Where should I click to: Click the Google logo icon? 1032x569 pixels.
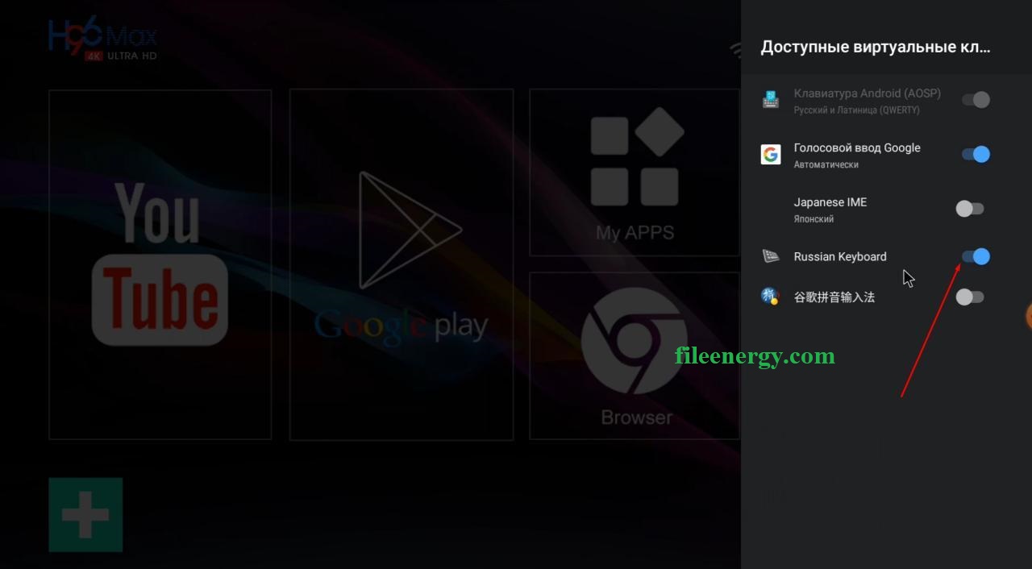pos(771,154)
